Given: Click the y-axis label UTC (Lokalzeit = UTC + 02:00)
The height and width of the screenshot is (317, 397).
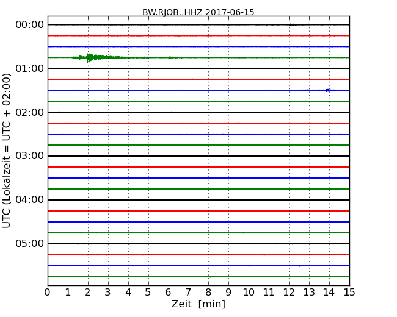Looking at the screenshot, I should click(7, 151).
